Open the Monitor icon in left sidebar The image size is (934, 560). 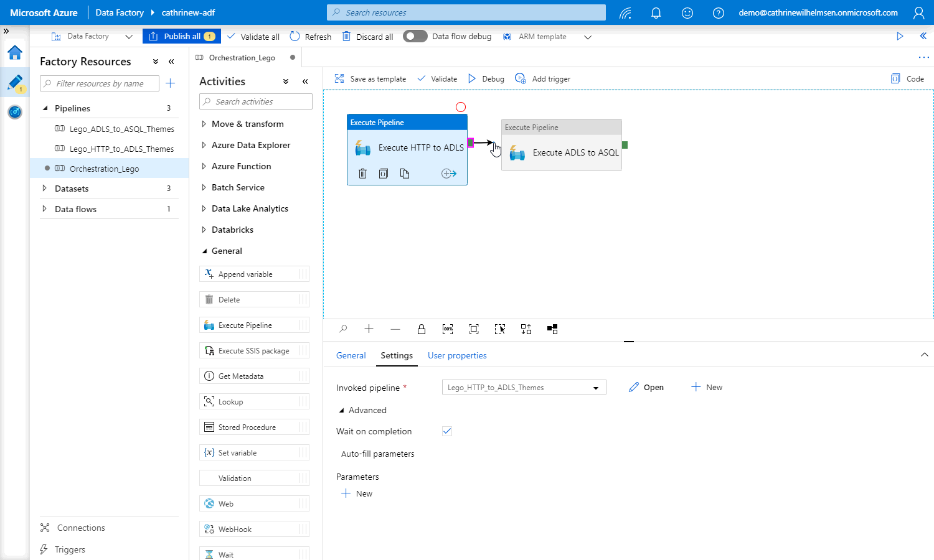point(15,112)
